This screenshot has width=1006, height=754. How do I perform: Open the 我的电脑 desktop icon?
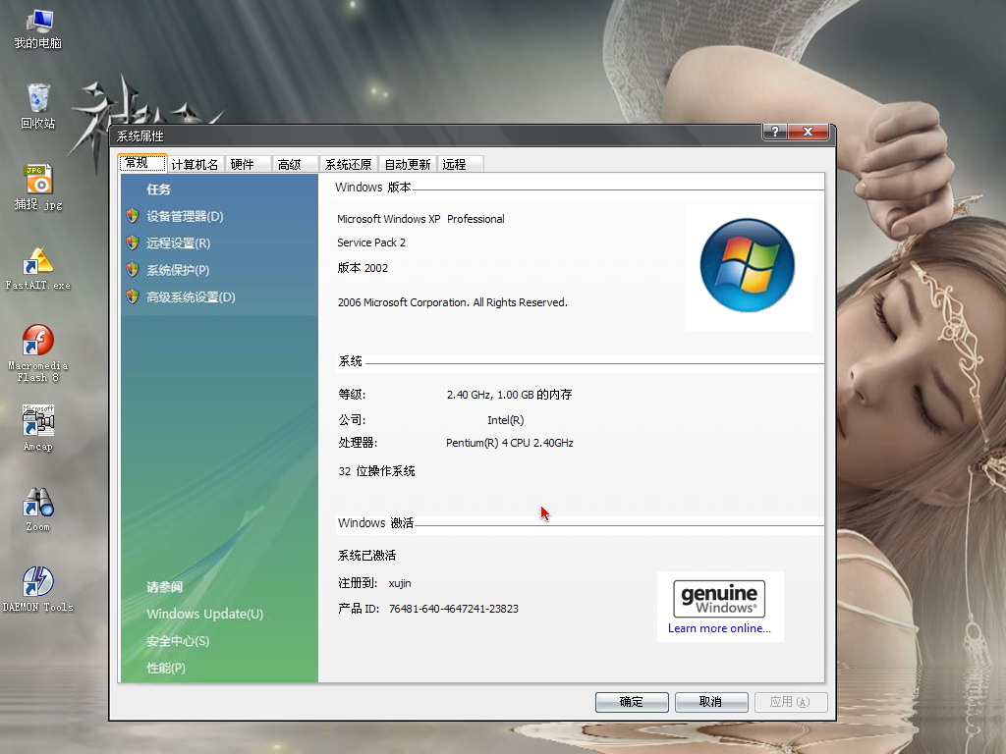coord(38,28)
